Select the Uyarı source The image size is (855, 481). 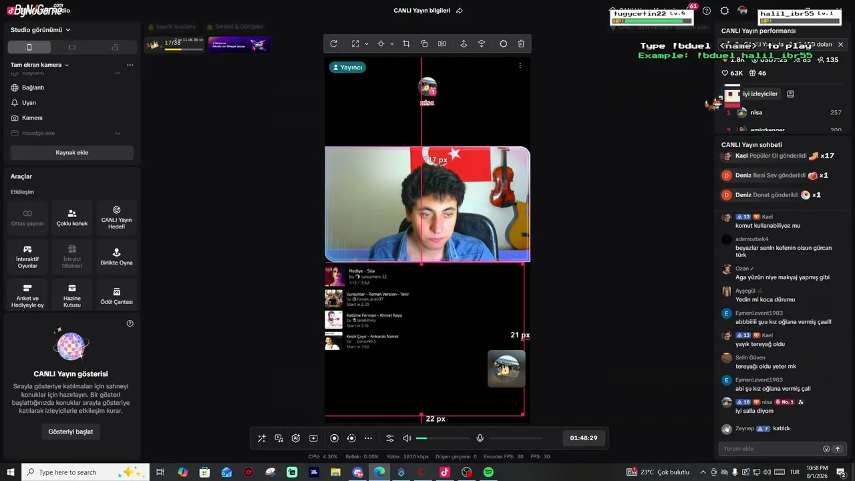click(x=71, y=103)
